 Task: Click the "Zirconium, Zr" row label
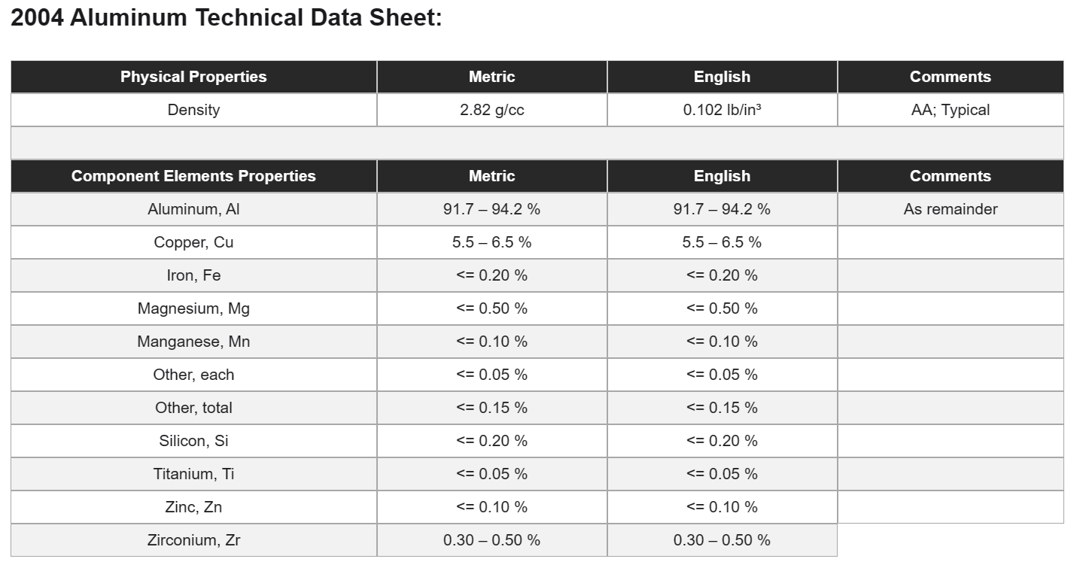(193, 540)
